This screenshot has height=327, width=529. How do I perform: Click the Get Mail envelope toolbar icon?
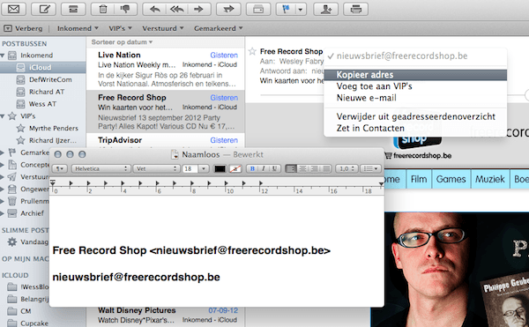tap(13, 9)
